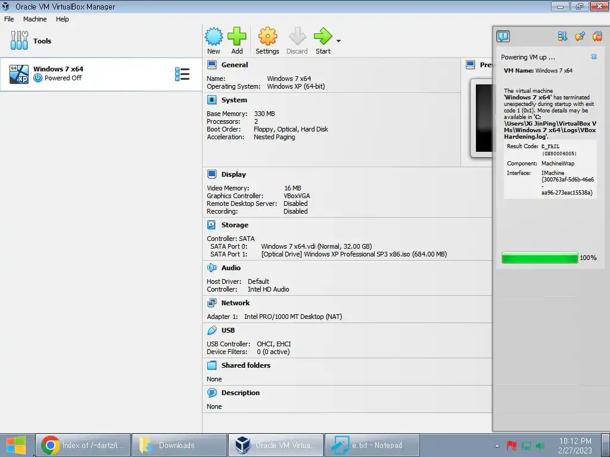Open the Network settings header link
The image size is (610, 457).
point(235,303)
